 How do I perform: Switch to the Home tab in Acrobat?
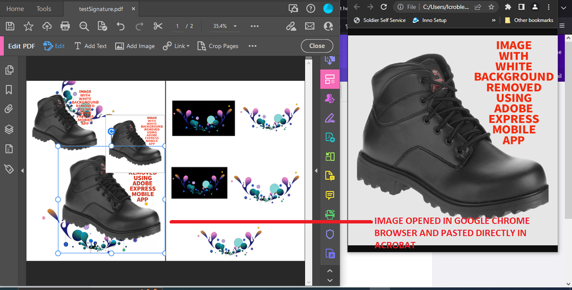(x=15, y=9)
